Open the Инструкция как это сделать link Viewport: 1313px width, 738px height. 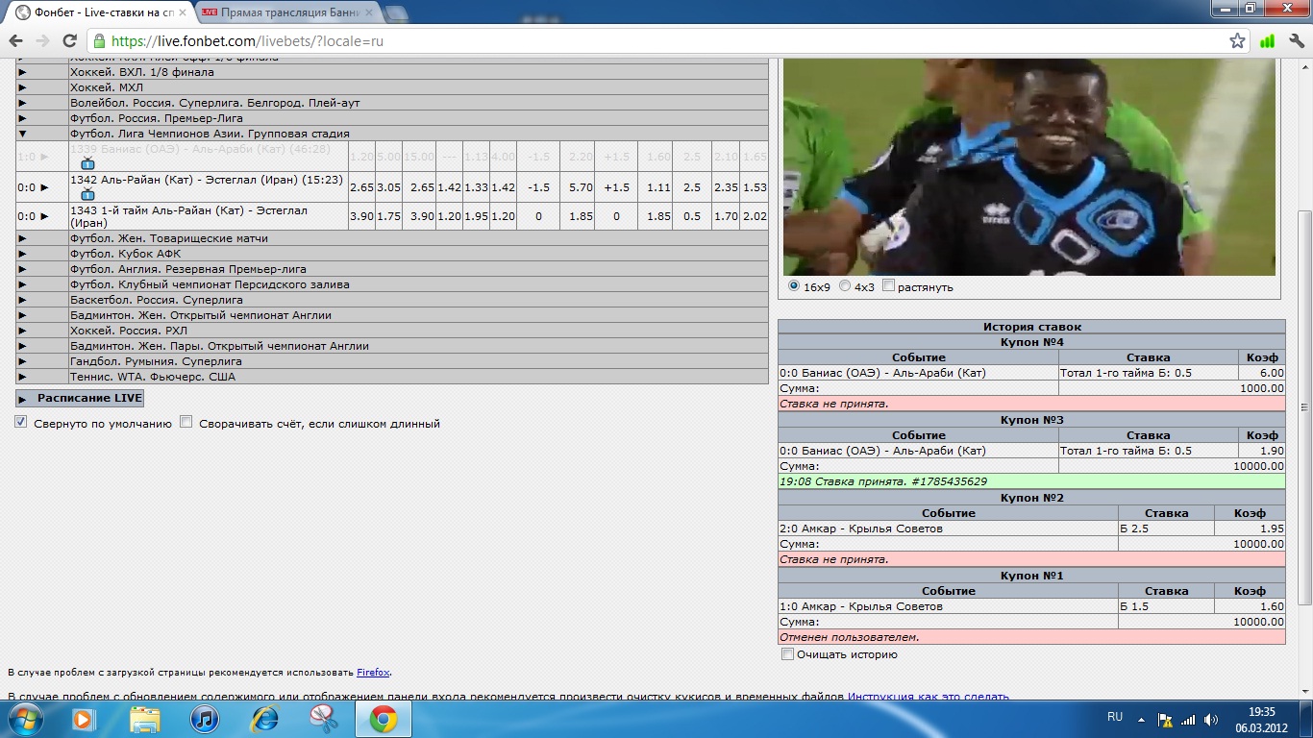click(x=928, y=697)
